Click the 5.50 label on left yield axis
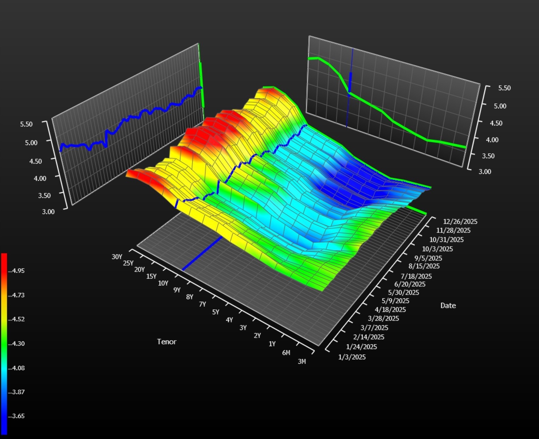This screenshot has width=539, height=439. coord(26,124)
